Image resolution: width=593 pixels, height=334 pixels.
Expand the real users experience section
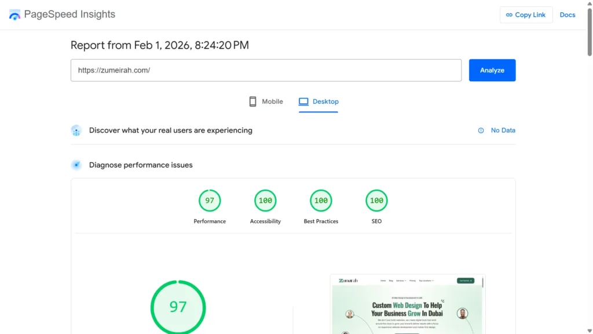170,130
